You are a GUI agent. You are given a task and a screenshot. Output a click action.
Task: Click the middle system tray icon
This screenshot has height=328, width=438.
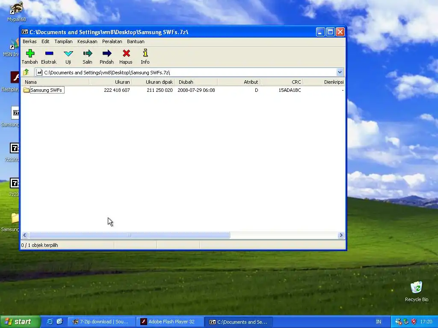pos(406,322)
